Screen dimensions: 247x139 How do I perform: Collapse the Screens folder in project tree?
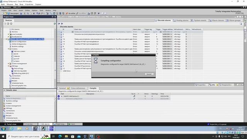tap(8, 49)
